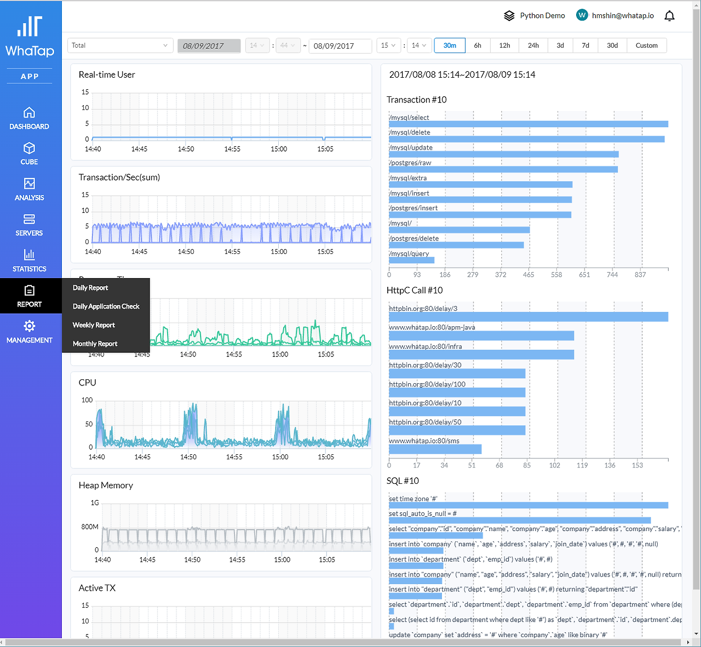Click the Custom time range button
Viewport: 701px width, 647px height.
(647, 45)
